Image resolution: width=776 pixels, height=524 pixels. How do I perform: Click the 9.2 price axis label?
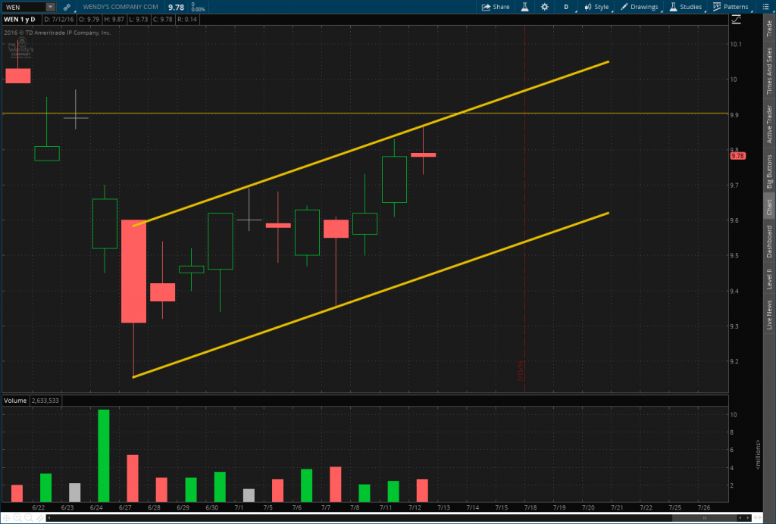pyautogui.click(x=734, y=361)
